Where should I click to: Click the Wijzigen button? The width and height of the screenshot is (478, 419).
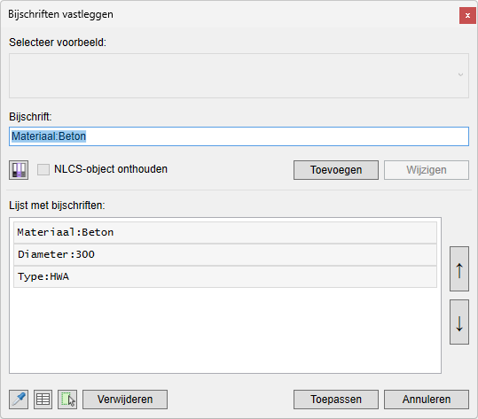(x=427, y=170)
